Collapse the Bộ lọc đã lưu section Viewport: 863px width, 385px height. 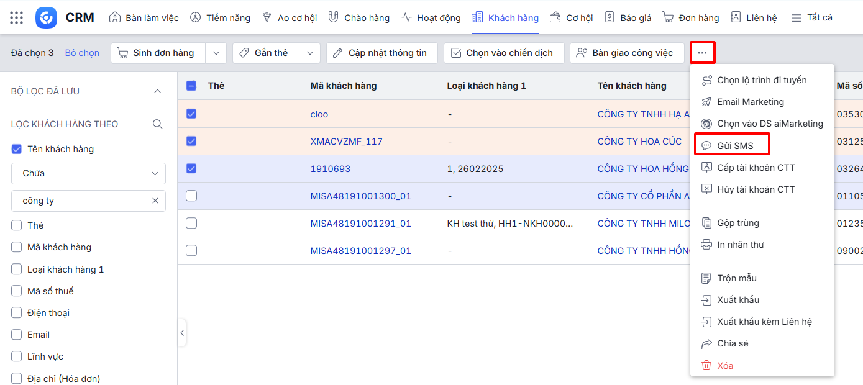[x=157, y=91]
